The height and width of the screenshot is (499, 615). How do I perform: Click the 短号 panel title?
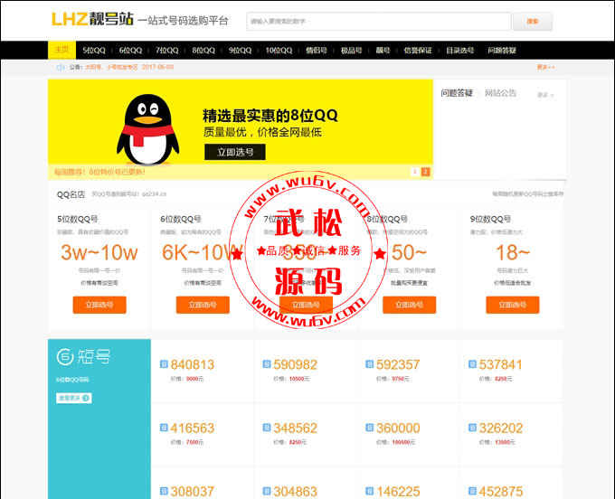click(x=93, y=356)
